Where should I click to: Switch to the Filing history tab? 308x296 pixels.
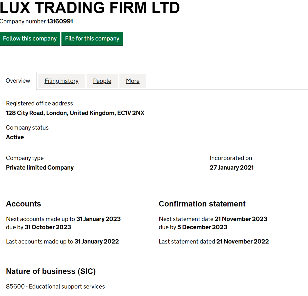pyautogui.click(x=61, y=81)
